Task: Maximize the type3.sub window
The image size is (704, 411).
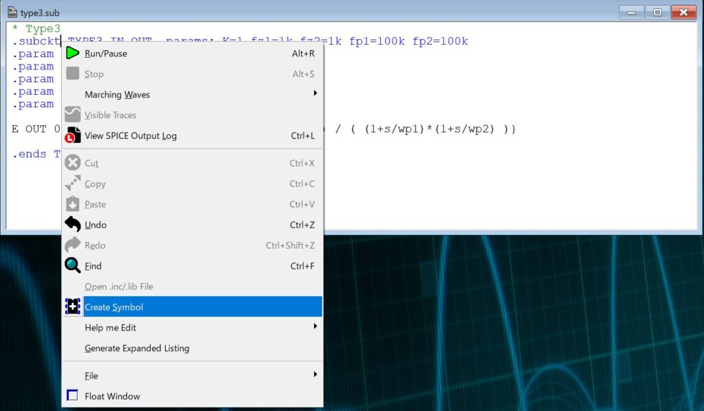Action: [x=657, y=12]
